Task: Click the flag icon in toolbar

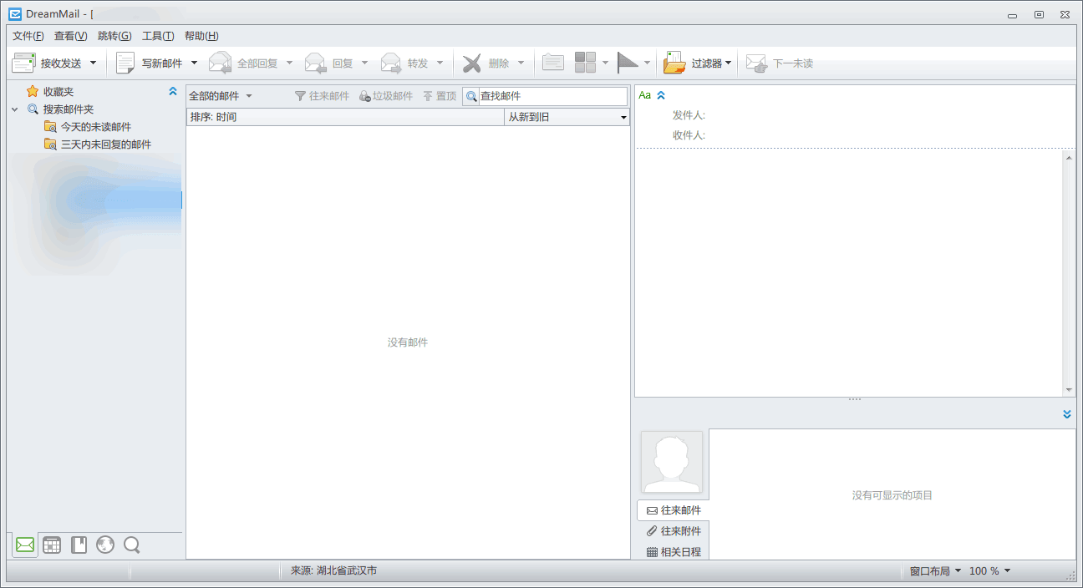Action: pos(628,63)
